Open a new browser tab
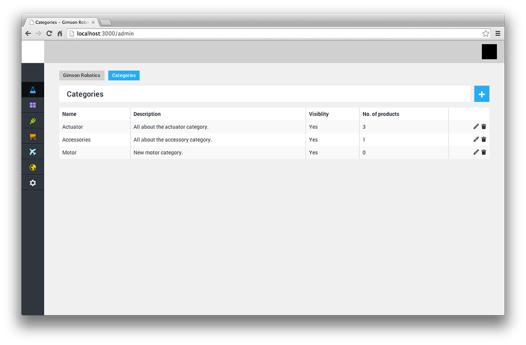 tap(106, 23)
